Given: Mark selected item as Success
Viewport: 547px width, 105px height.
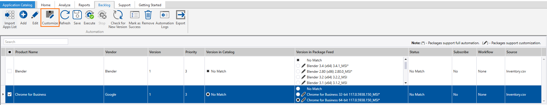Looking at the screenshot, I should coord(134,15).
